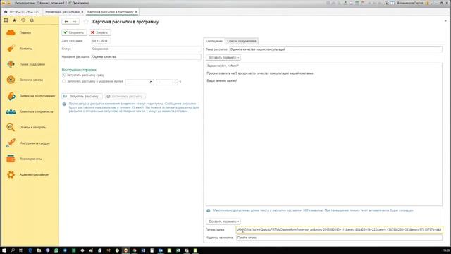The height and width of the screenshot is (254, 451).
Task: Click the Сохранить button
Action: (x=74, y=32)
